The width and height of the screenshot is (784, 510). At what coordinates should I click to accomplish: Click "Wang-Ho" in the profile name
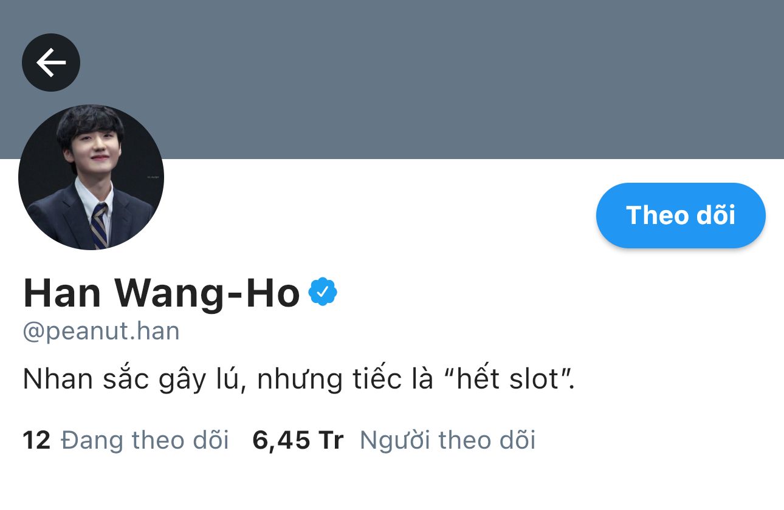[207, 294]
